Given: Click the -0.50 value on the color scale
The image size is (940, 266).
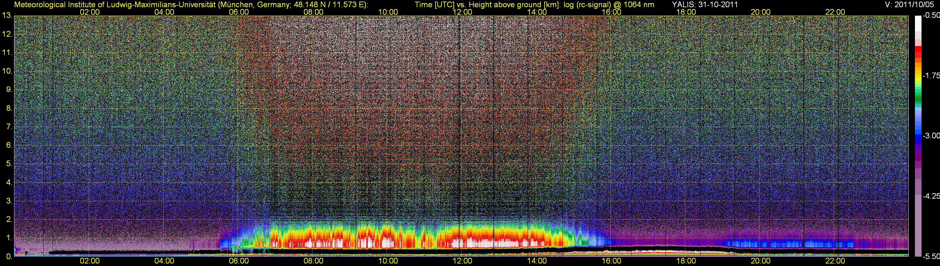Looking at the screenshot, I should [x=931, y=15].
